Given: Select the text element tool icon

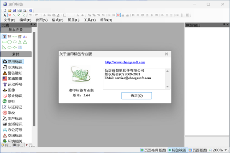Looking at the screenshot, I should [4, 37].
